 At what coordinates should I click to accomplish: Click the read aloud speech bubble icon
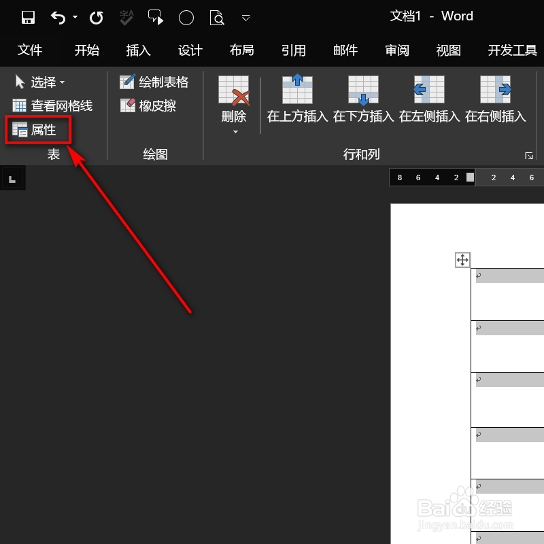coord(156,18)
